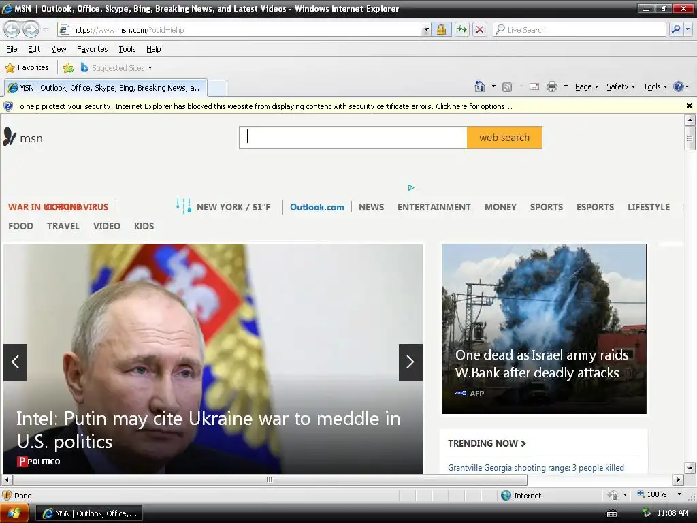Click the Refresh page icon
Screen dimensions: 697x523
[462, 30]
